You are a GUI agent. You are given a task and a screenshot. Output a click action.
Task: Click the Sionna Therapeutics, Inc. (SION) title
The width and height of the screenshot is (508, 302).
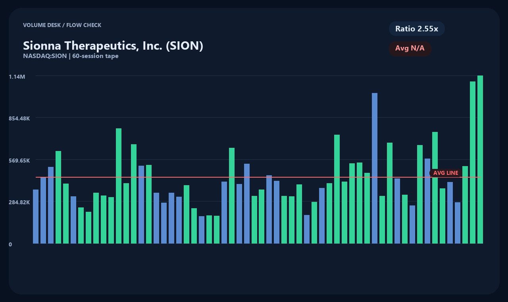click(113, 46)
